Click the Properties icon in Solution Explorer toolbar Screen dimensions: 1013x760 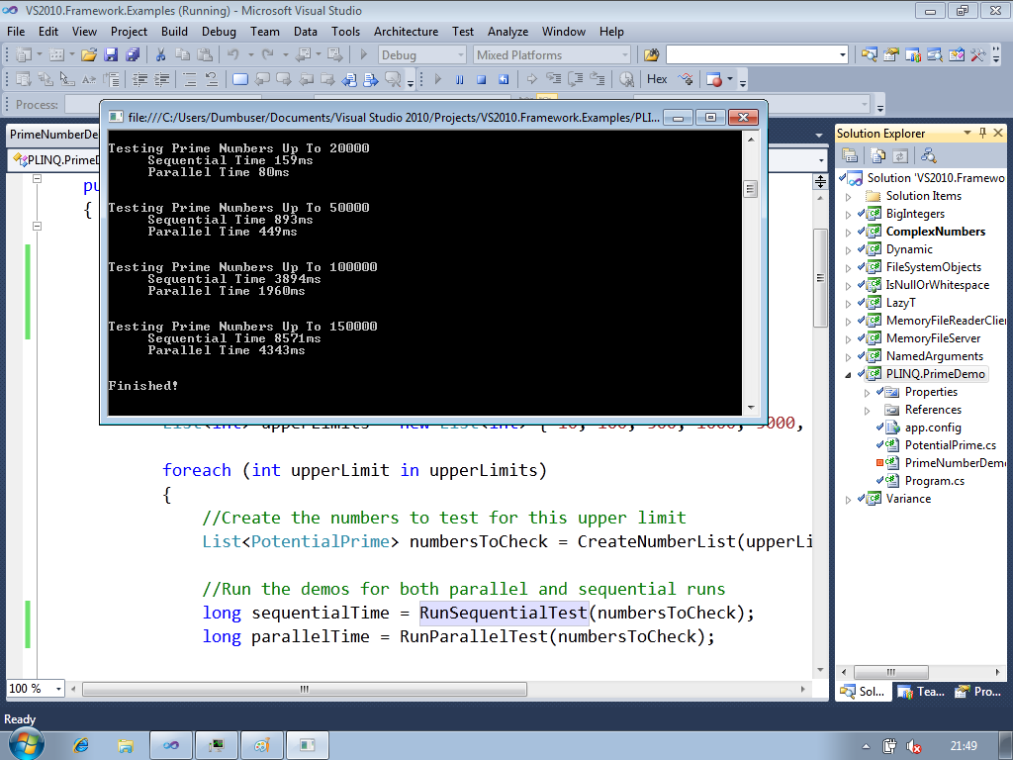[x=850, y=155]
